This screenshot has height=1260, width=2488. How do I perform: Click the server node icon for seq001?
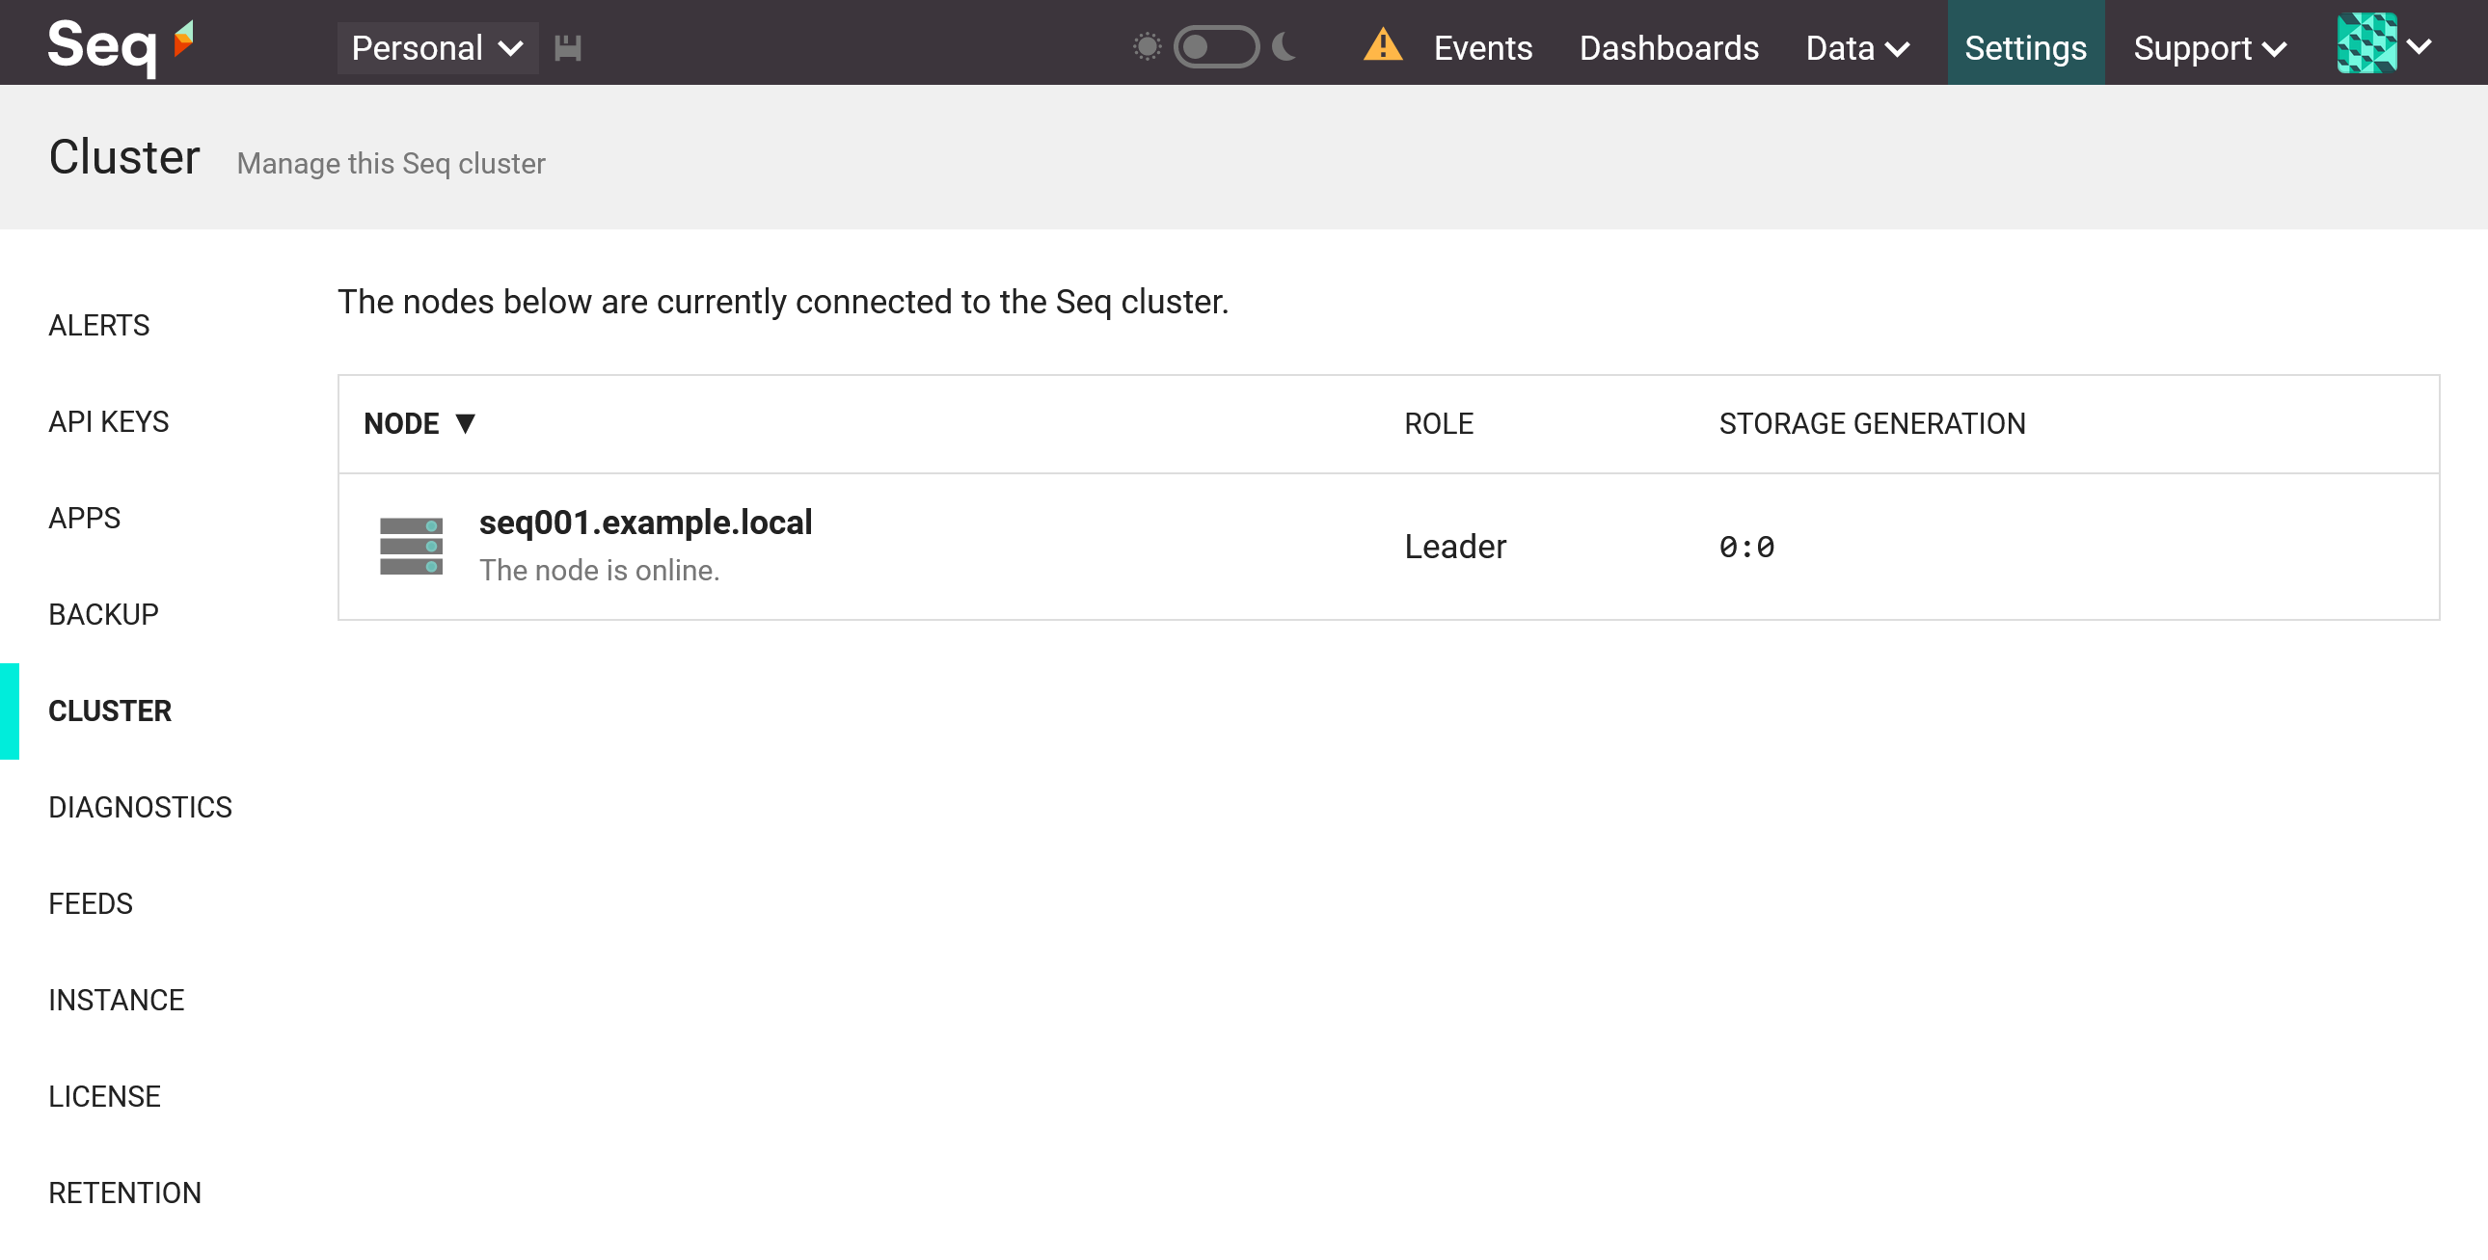coord(411,546)
